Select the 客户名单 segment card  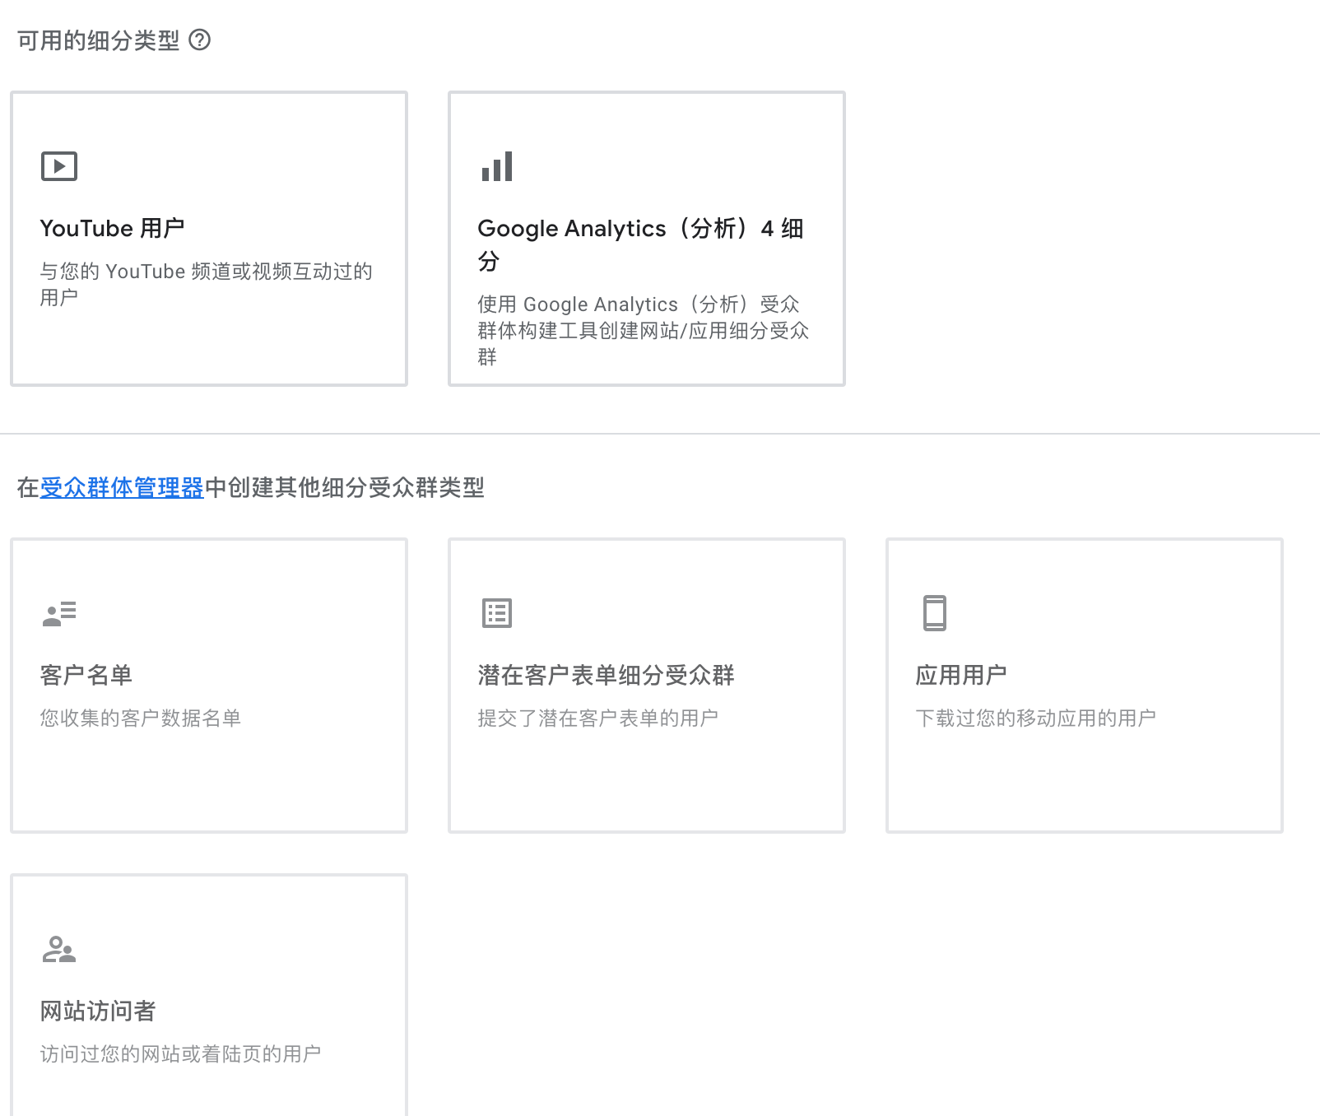pos(208,685)
